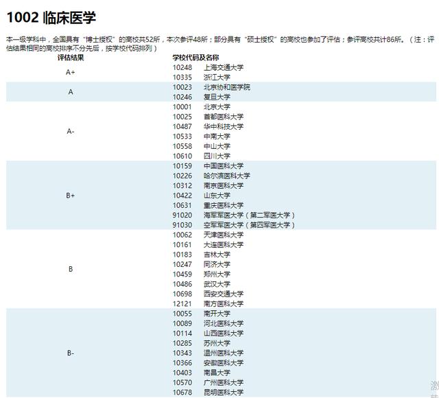
Task: Click the row "10246 复旦大学"
Action: pyautogui.click(x=202, y=97)
